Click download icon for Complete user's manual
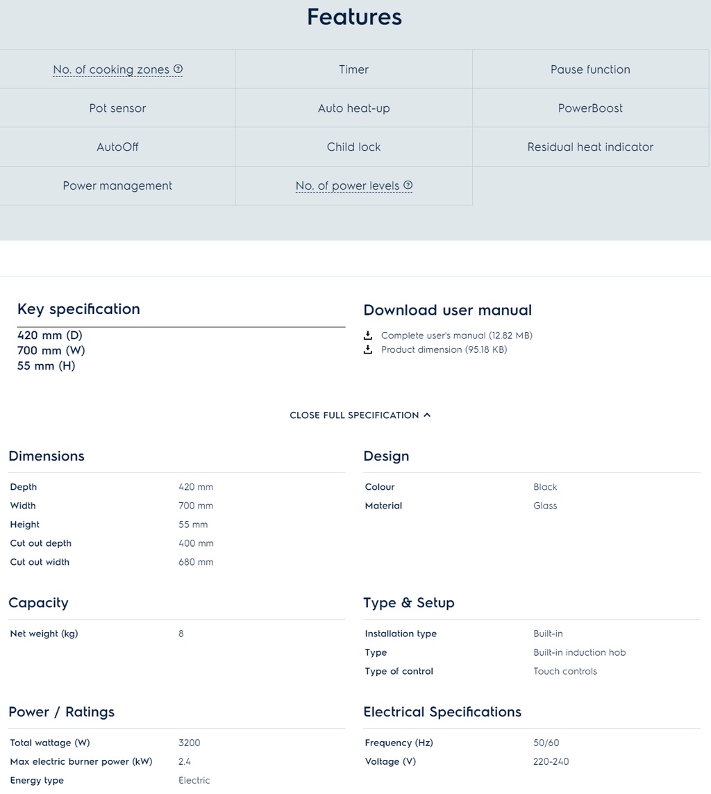711x794 pixels. tap(368, 336)
